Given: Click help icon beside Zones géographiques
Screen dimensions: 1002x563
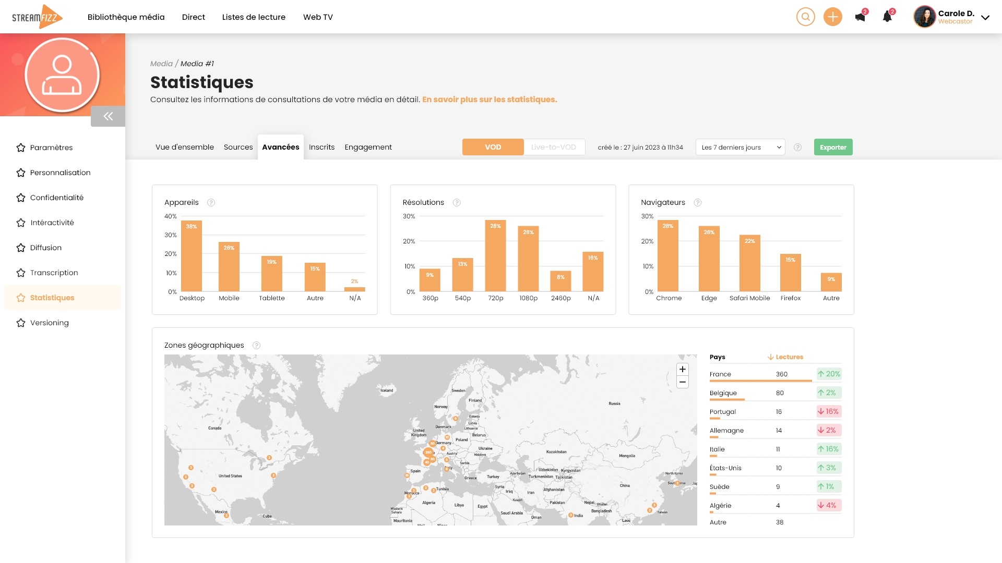Looking at the screenshot, I should pyautogui.click(x=256, y=346).
